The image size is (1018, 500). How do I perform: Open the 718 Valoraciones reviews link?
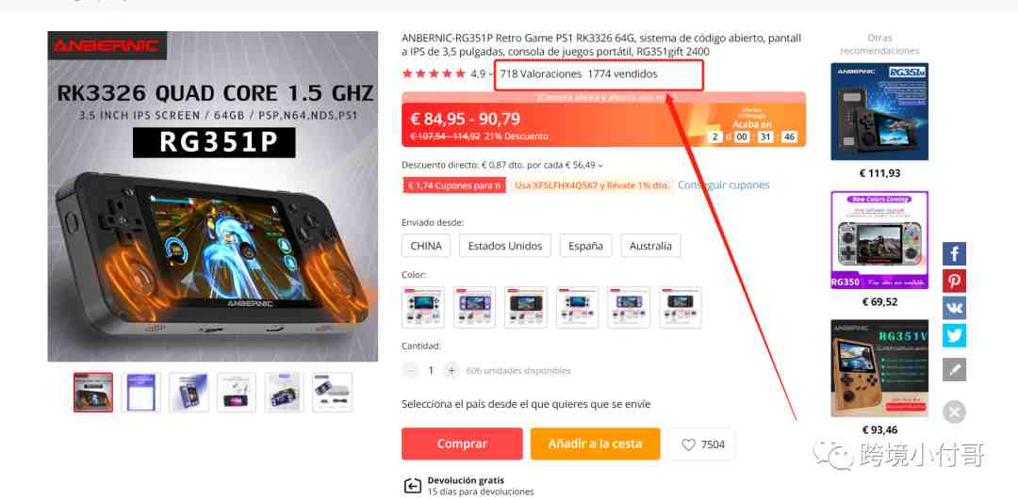541,74
